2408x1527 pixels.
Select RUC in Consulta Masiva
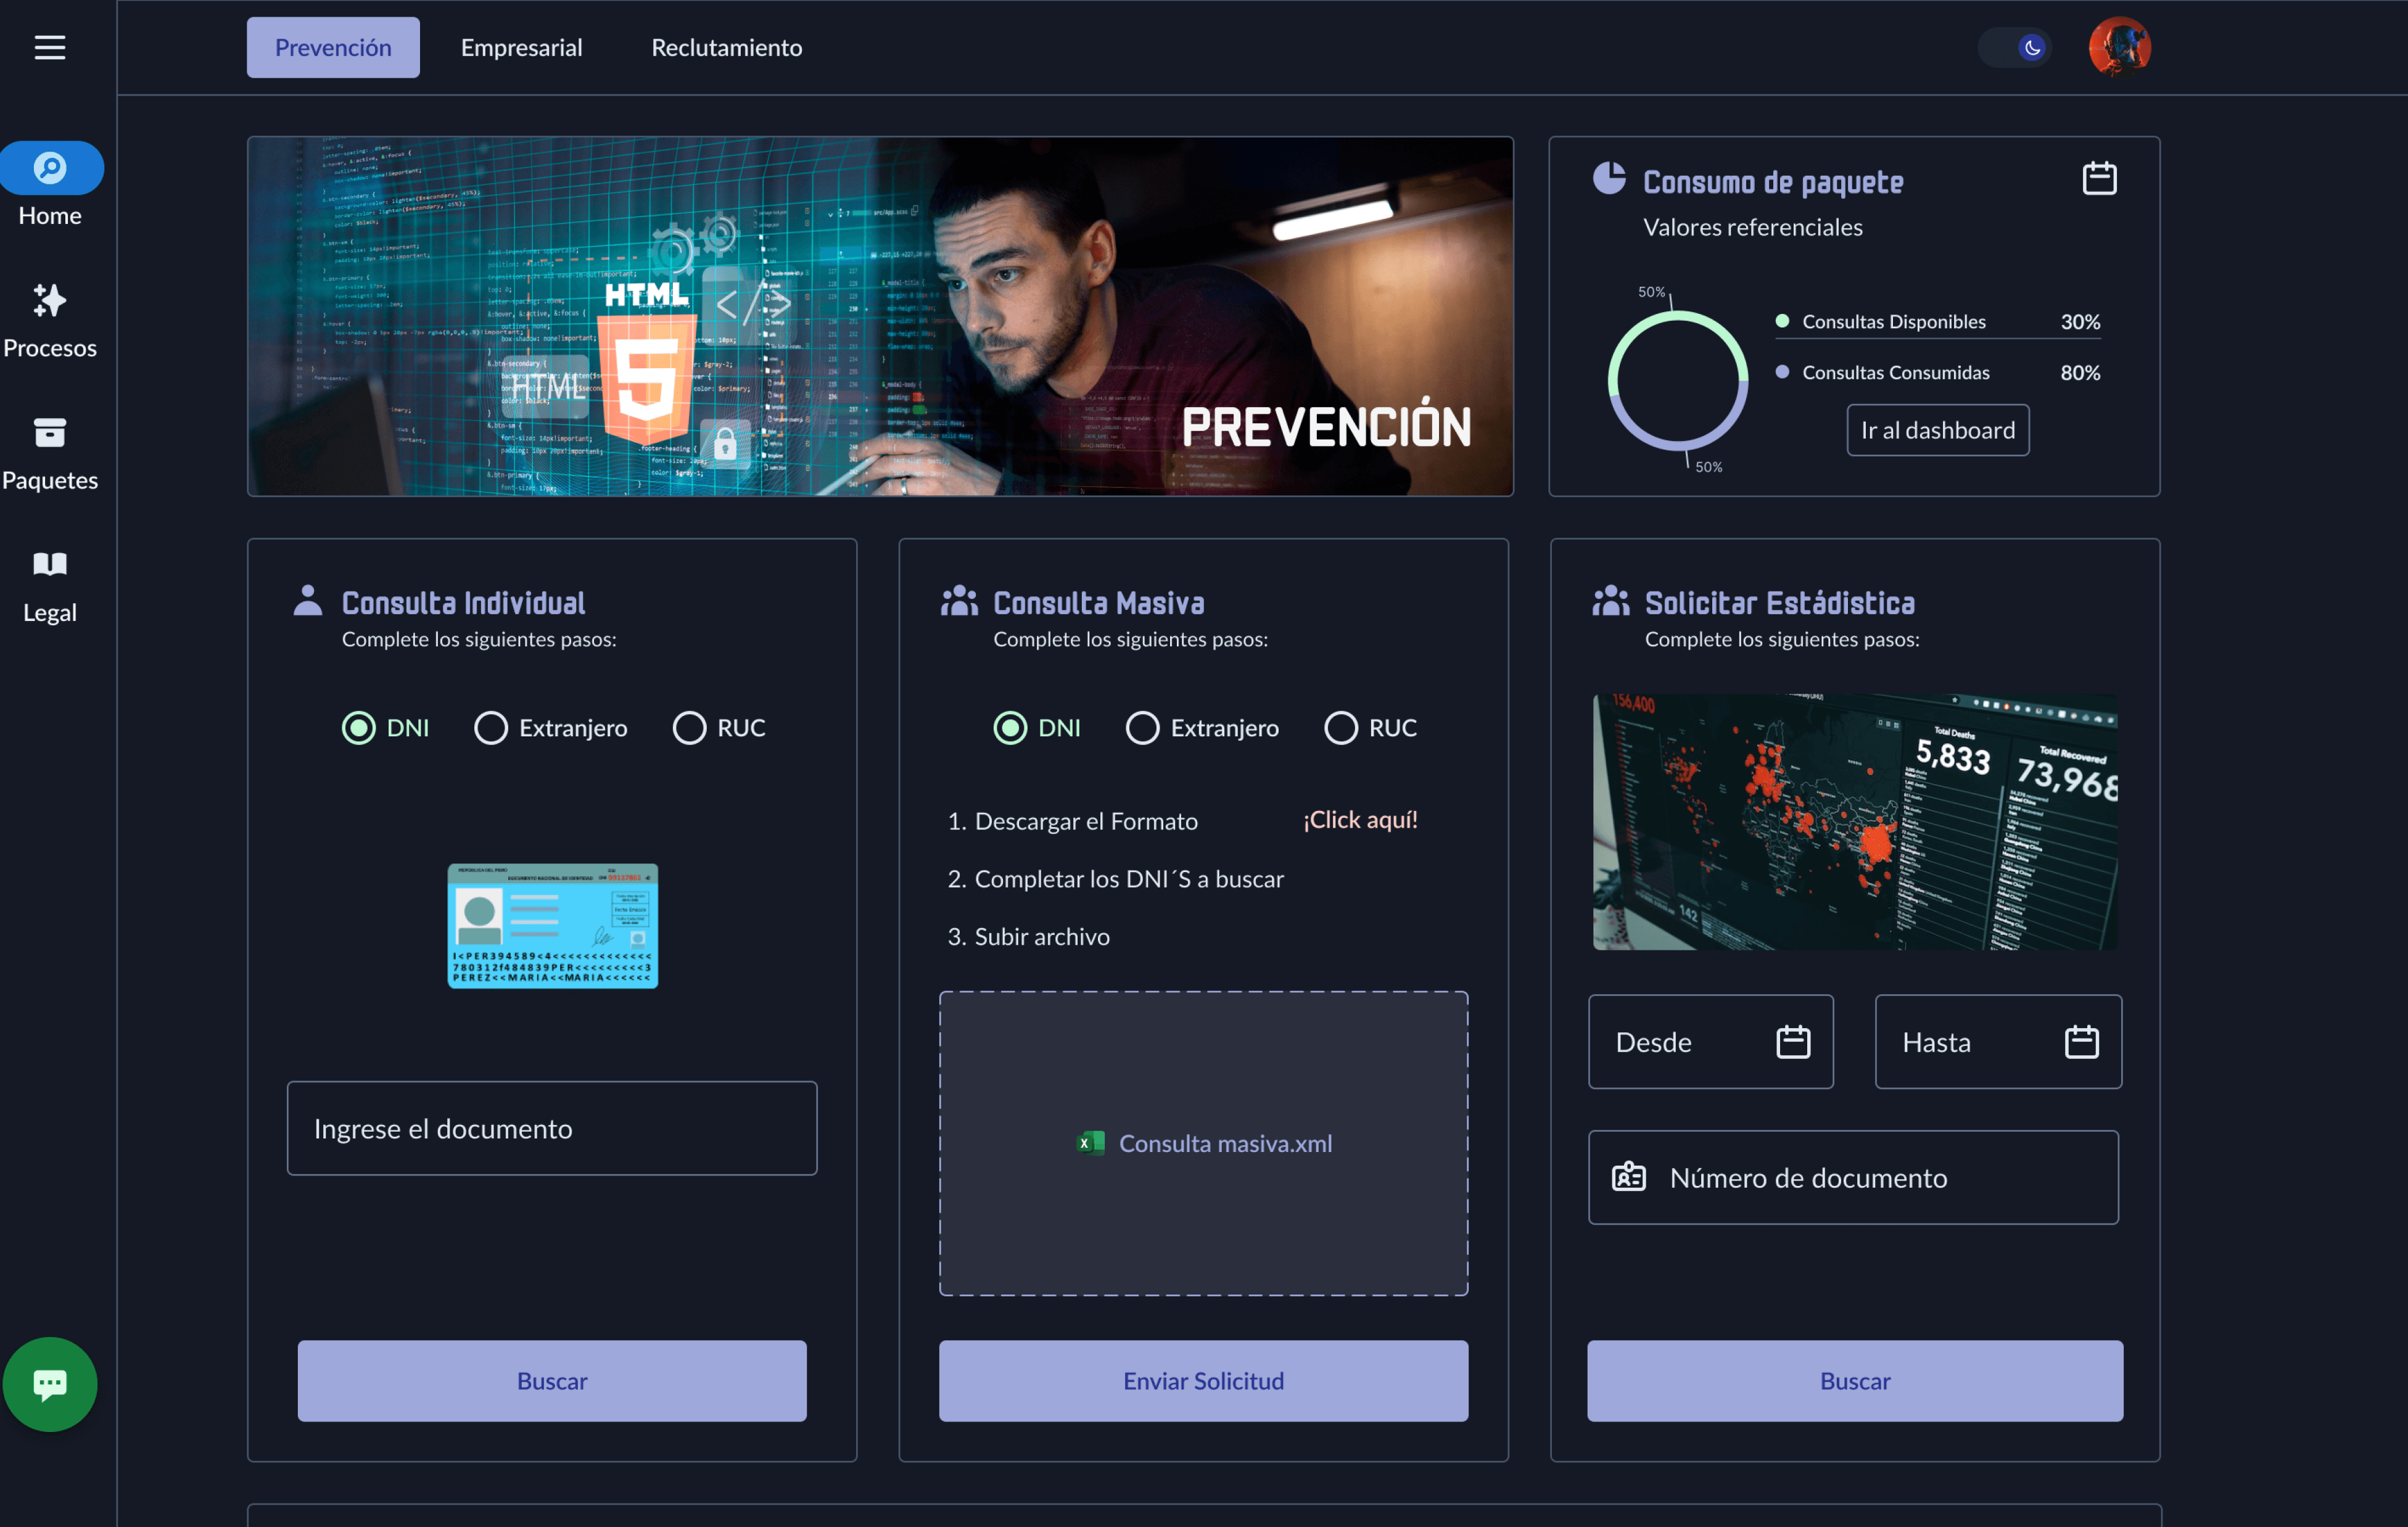click(x=1340, y=728)
